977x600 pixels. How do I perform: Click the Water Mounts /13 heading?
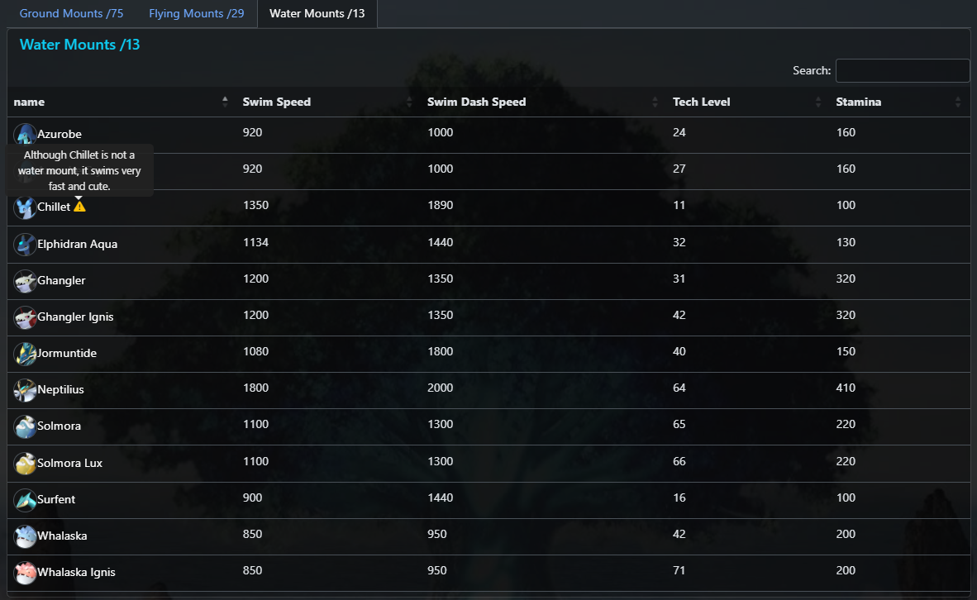[x=79, y=45]
